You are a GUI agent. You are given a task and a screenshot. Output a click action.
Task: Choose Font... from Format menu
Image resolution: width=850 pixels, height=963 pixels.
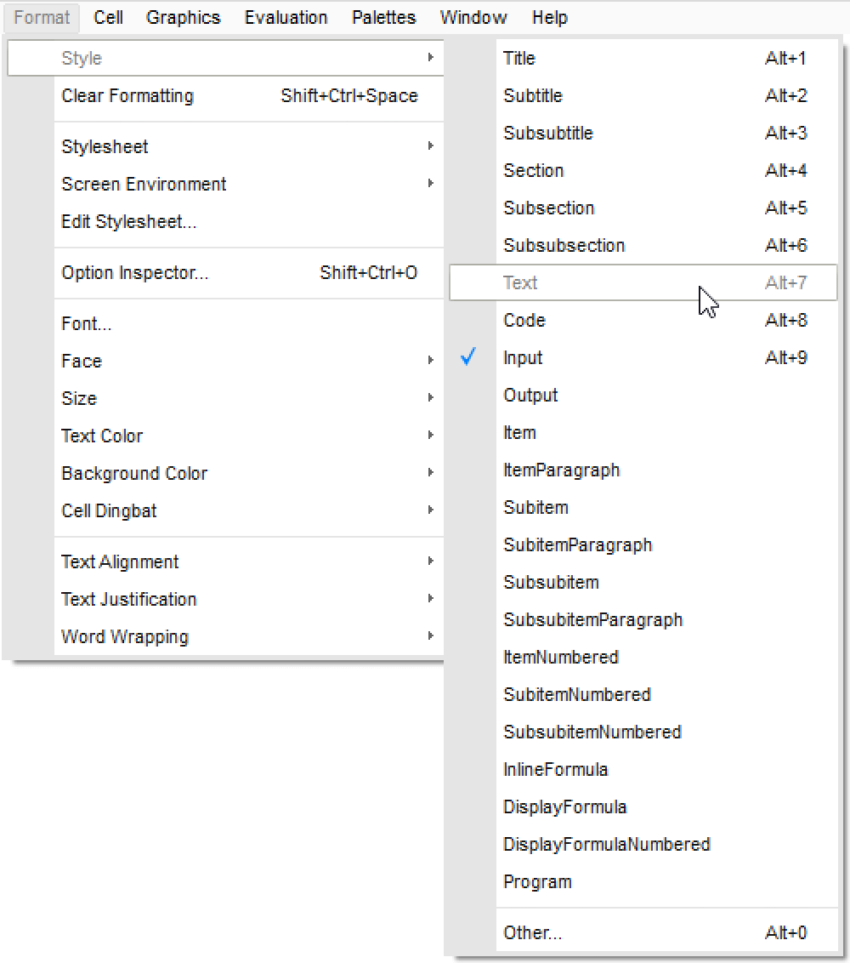[x=87, y=324]
